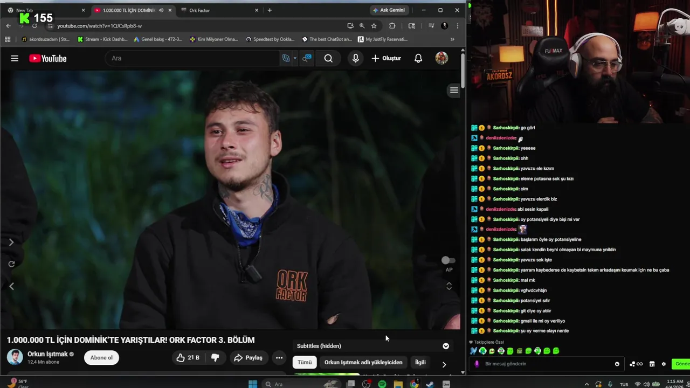Click the Orkun Işıtmak channel avatar

(15, 357)
